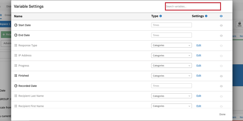This screenshot has height=121, width=243.
Task: Open the Type dropdown for Recipient Last Name
Action: tap(171, 96)
